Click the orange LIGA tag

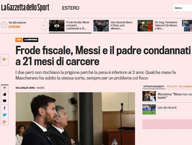pos(19,40)
